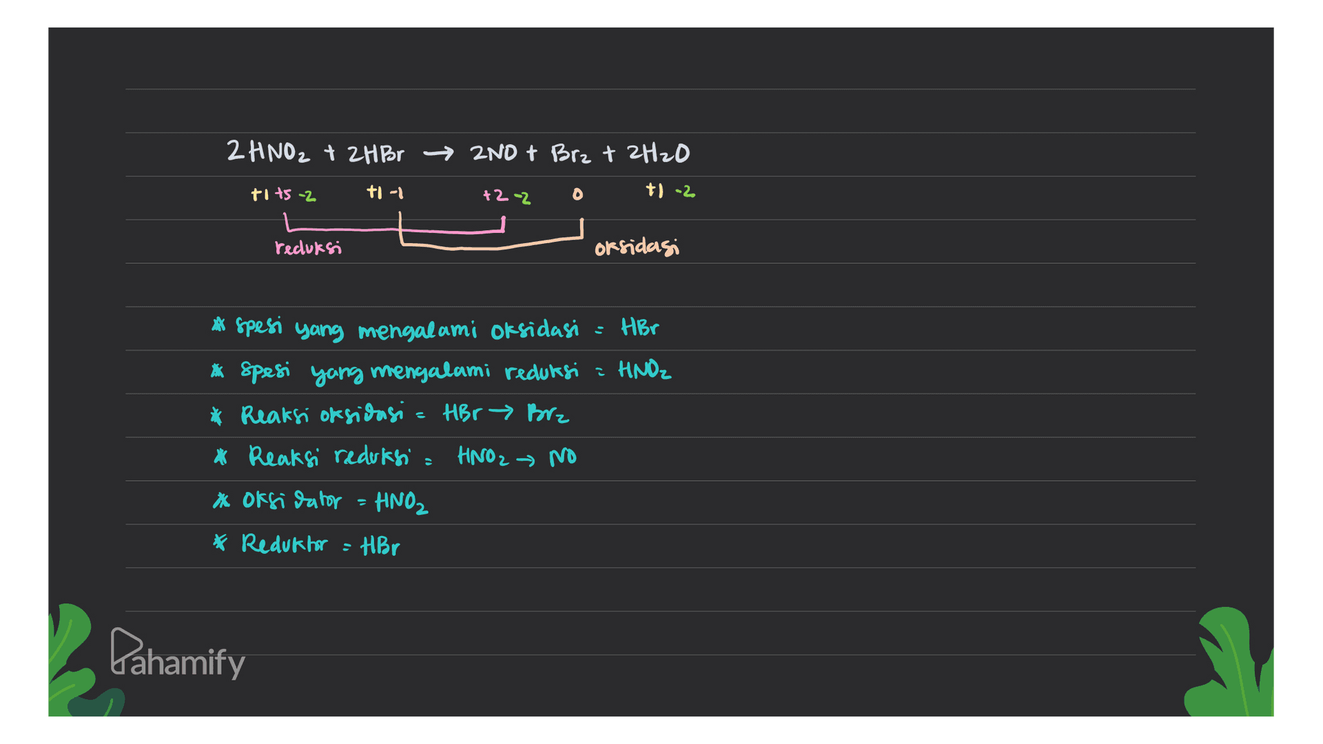Screen dimensions: 1323x744
Task: Click the reaction arrow in the equation
Action: [438, 154]
